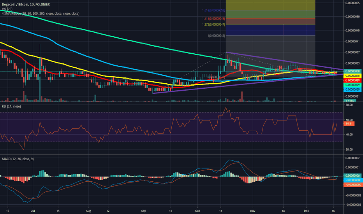This screenshot has height=214, width=363.
Task: Click the 14 date marker on time axis
Action: [x=220, y=211]
